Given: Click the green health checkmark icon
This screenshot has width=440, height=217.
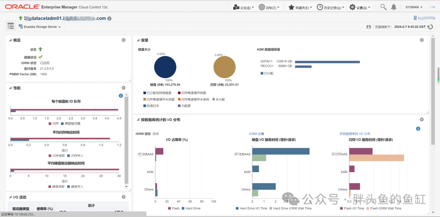Looking at the screenshot, I should pos(40,57).
